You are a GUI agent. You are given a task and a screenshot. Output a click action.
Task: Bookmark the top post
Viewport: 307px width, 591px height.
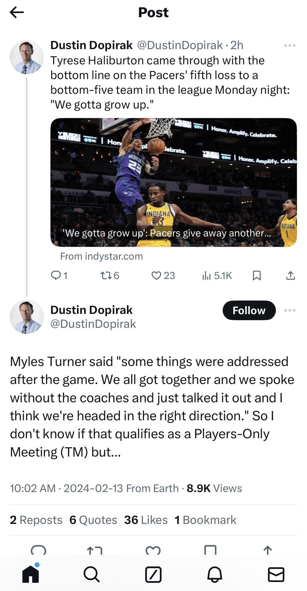tap(257, 276)
